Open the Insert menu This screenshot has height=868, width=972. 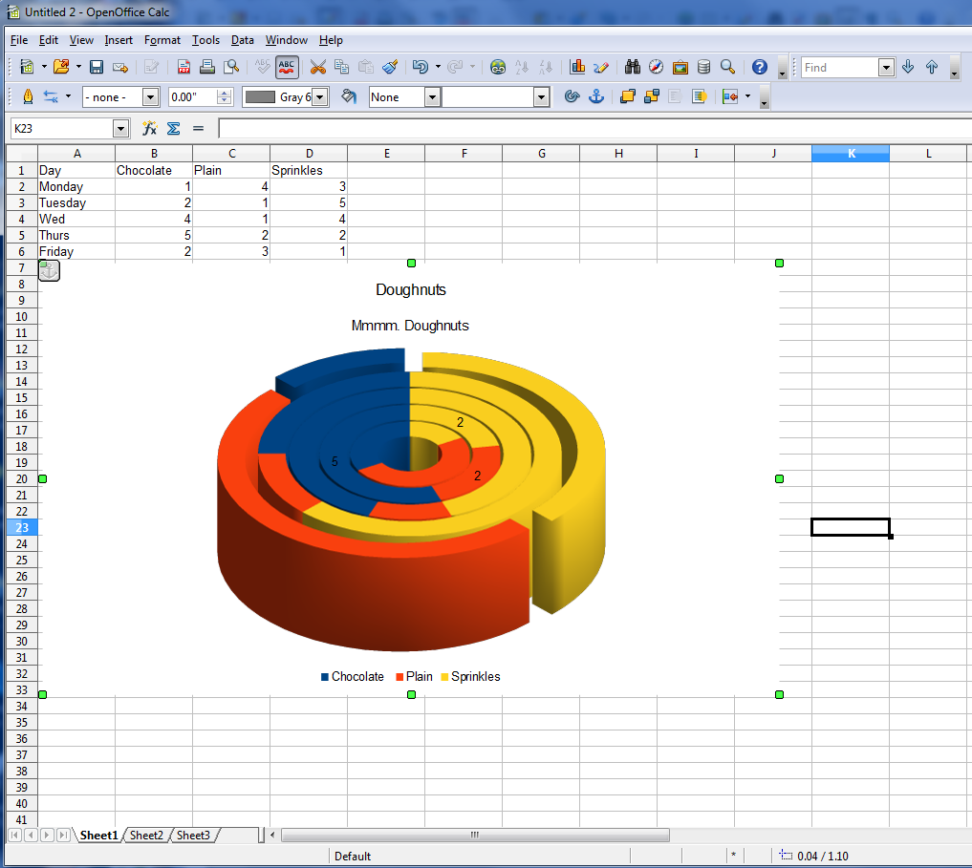119,40
